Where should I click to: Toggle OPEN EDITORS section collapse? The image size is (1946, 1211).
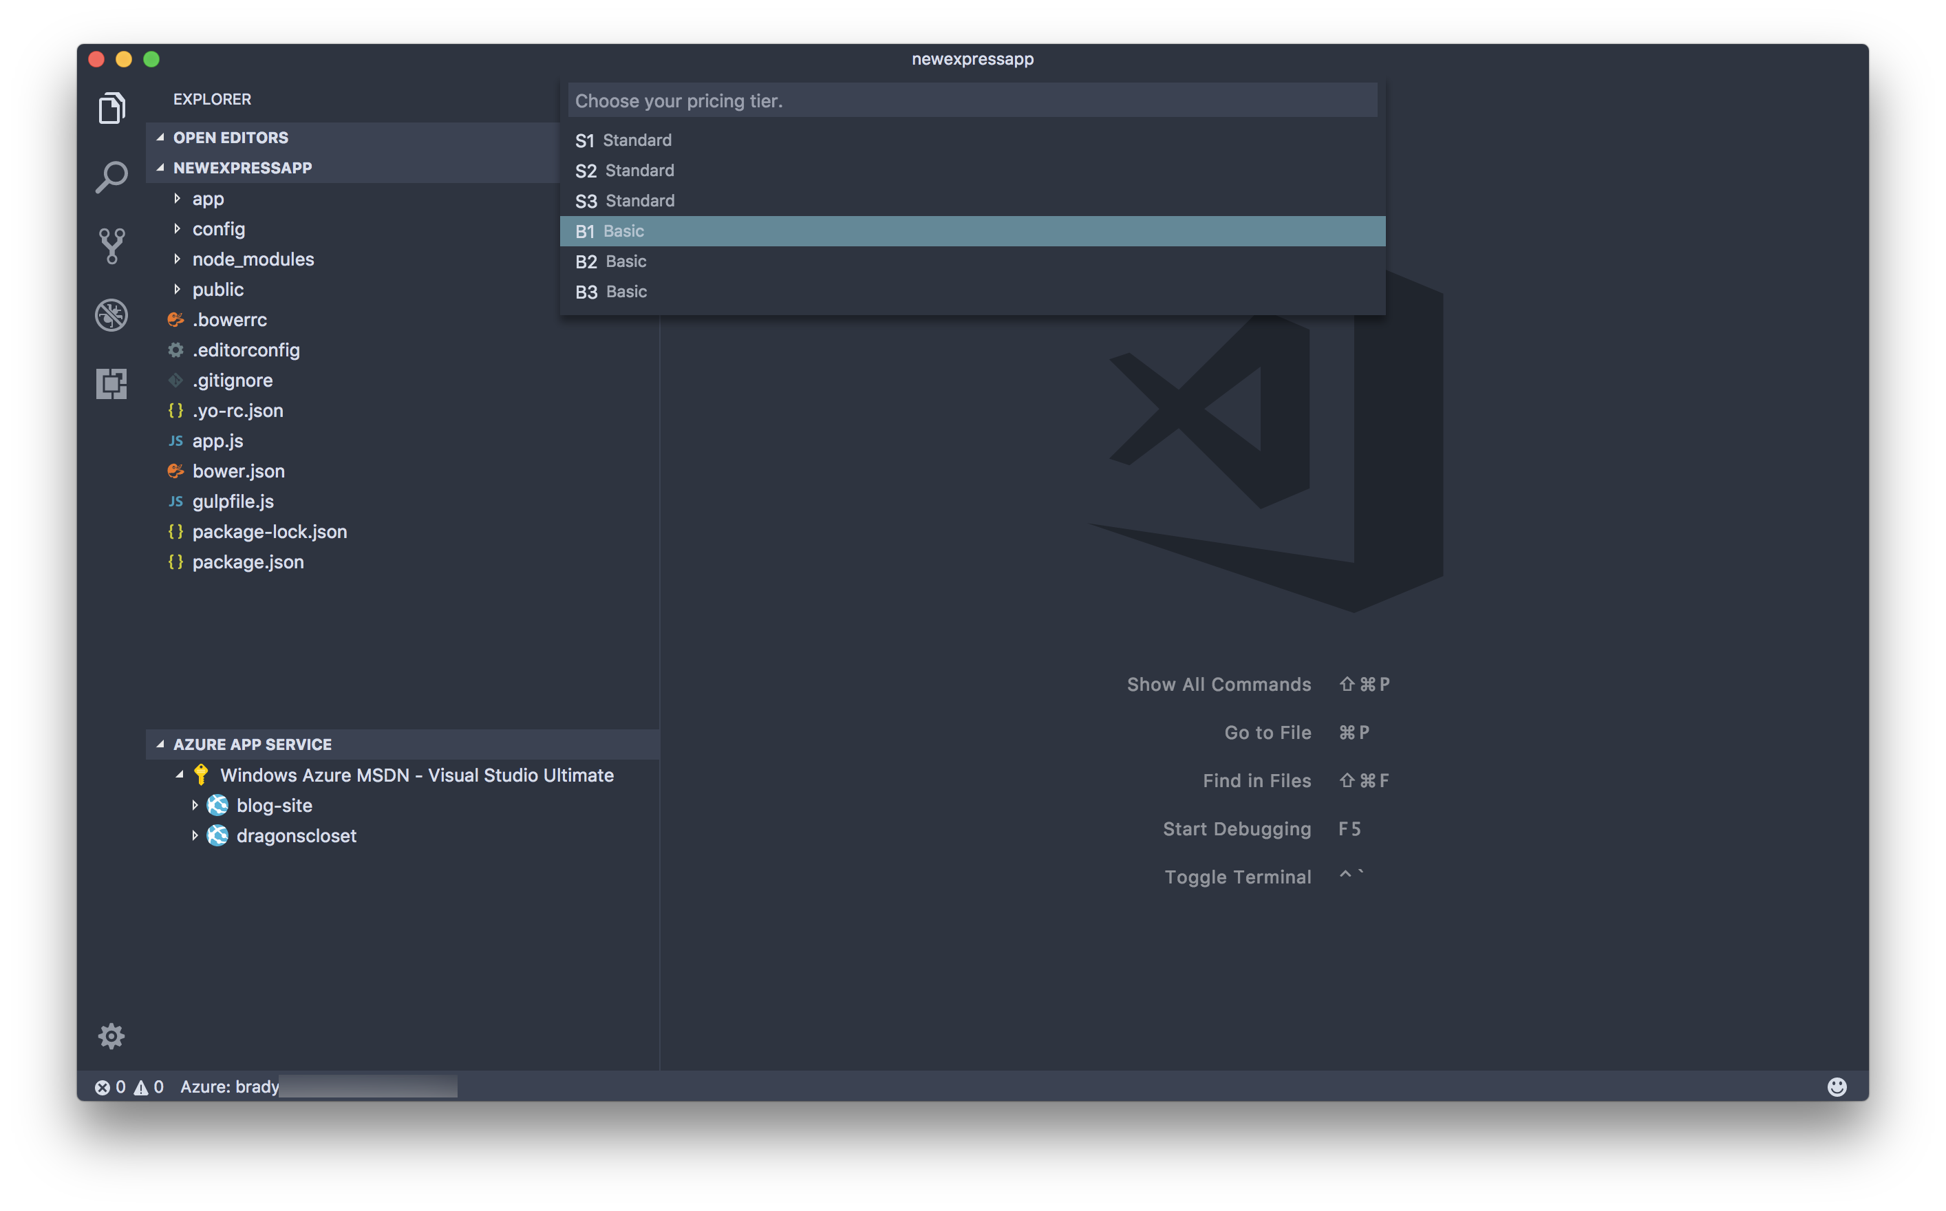pos(160,137)
